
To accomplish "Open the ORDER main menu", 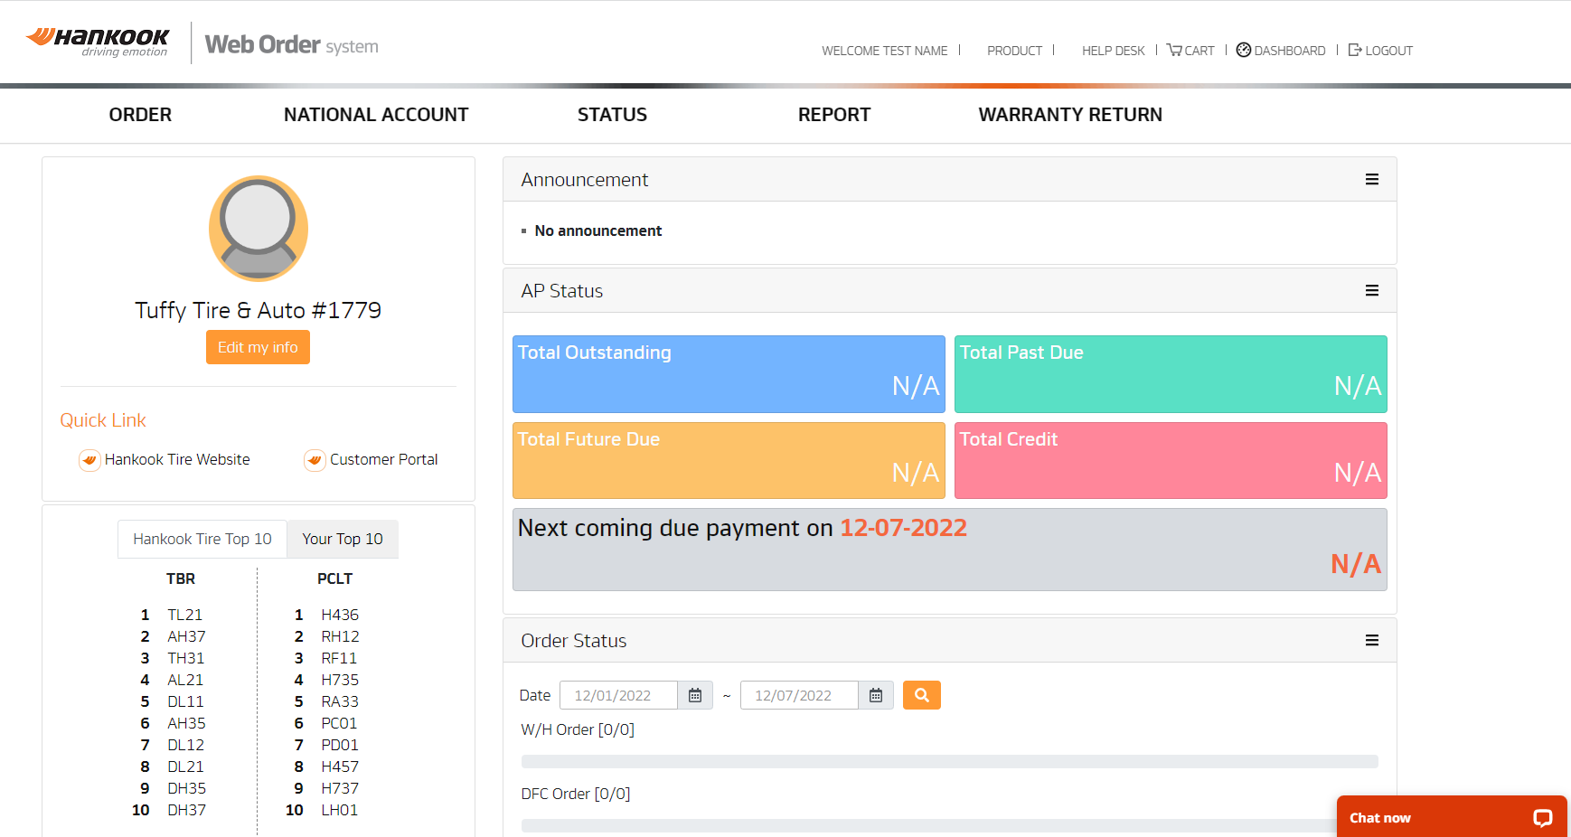I will [140, 115].
